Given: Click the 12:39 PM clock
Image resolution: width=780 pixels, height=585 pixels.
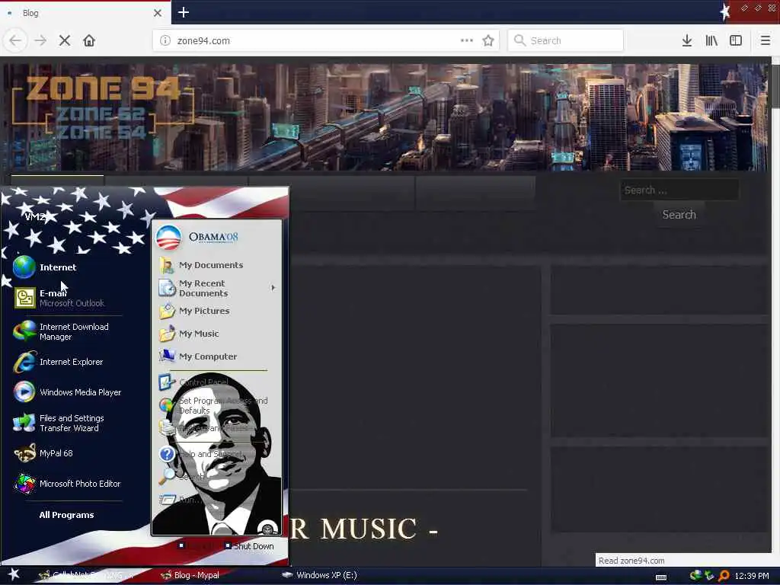Looking at the screenshot, I should click(752, 576).
